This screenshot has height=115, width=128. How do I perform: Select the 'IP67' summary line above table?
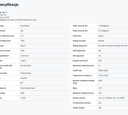click(5, 17)
